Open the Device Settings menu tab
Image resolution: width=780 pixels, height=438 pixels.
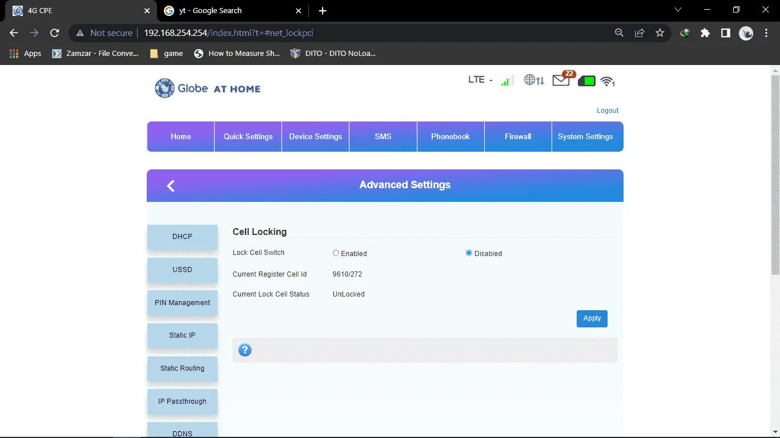pos(315,137)
